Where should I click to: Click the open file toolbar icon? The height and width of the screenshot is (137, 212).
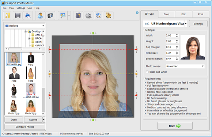pos(8,16)
